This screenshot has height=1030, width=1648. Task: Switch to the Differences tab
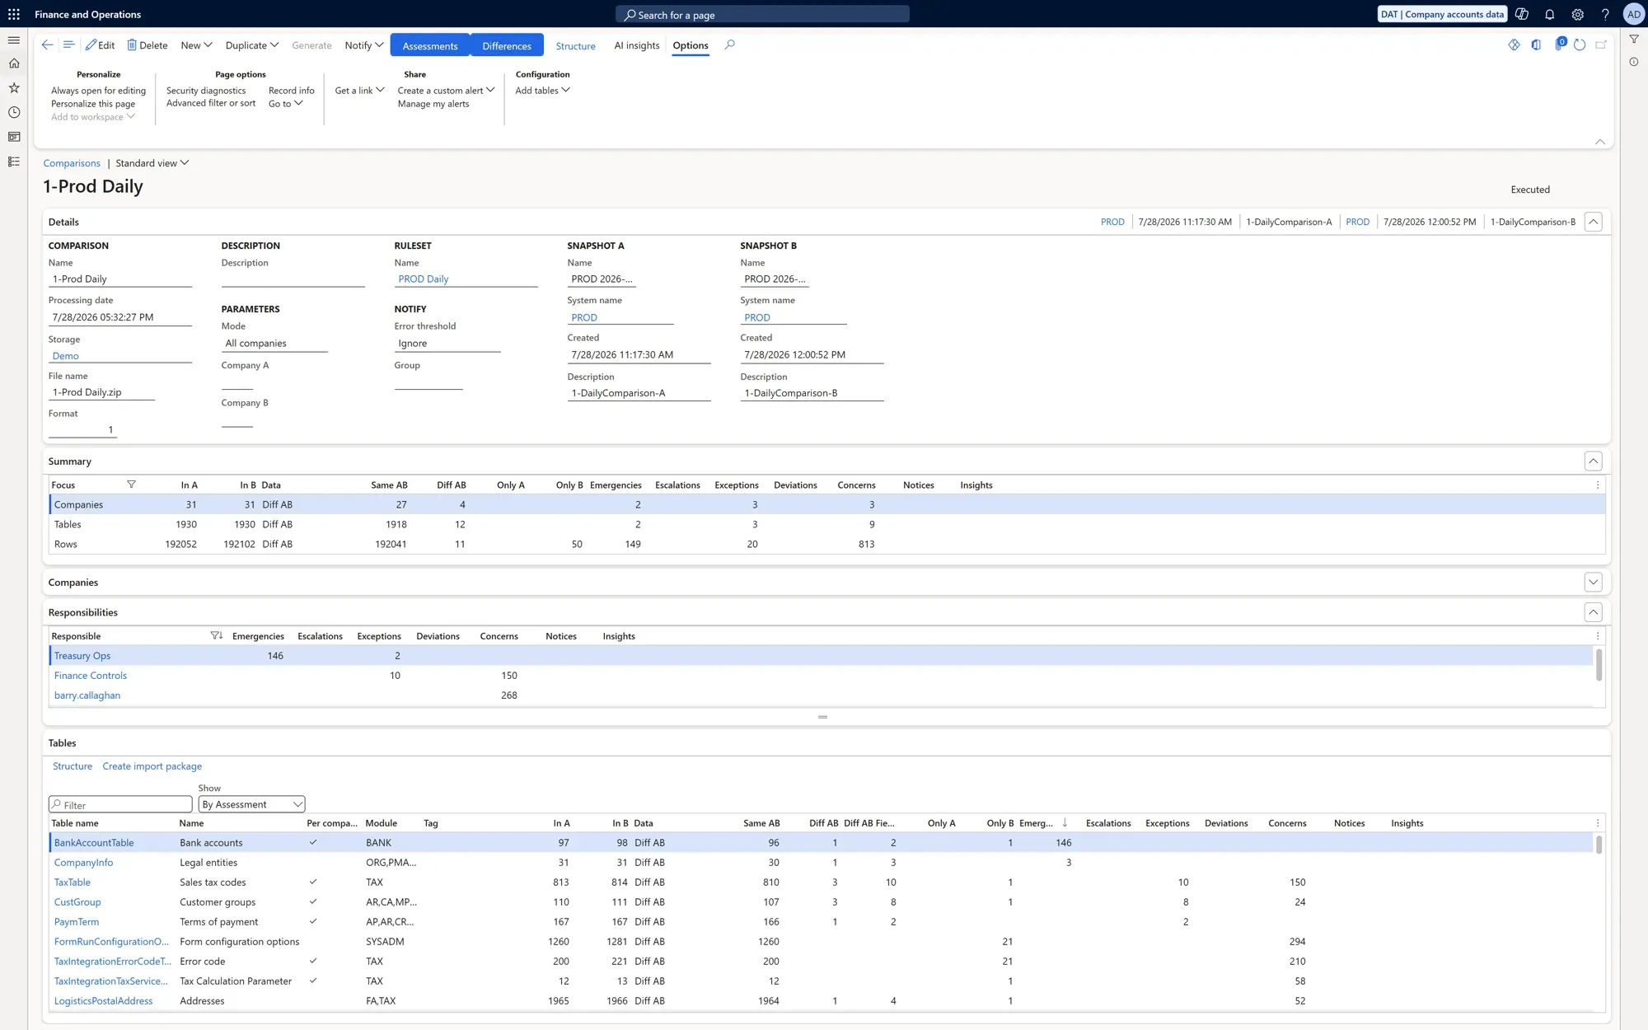coord(507,45)
